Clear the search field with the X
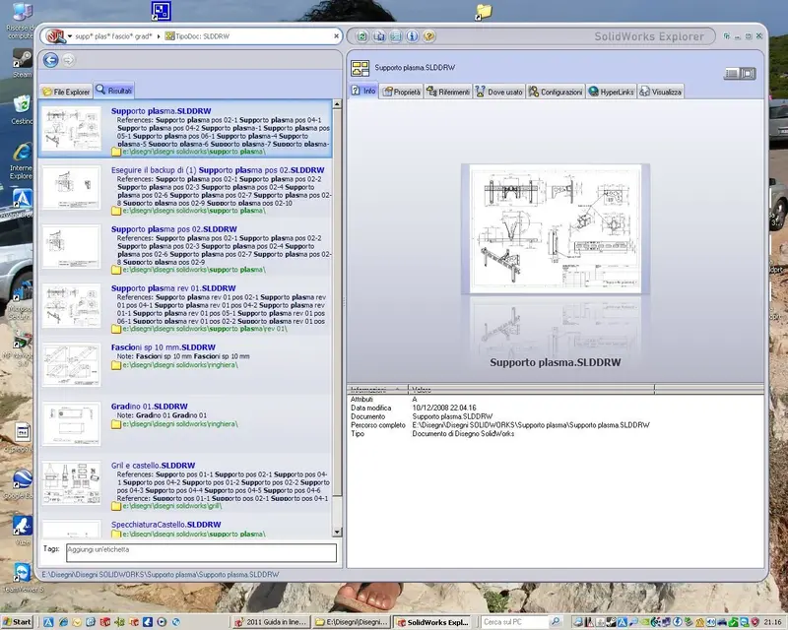 tap(336, 36)
